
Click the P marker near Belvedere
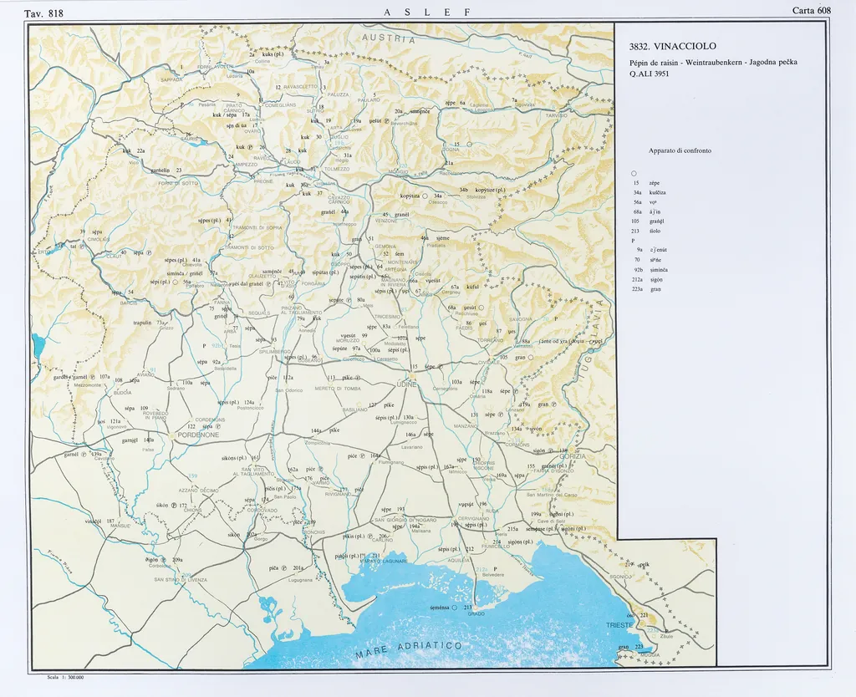(x=495, y=567)
